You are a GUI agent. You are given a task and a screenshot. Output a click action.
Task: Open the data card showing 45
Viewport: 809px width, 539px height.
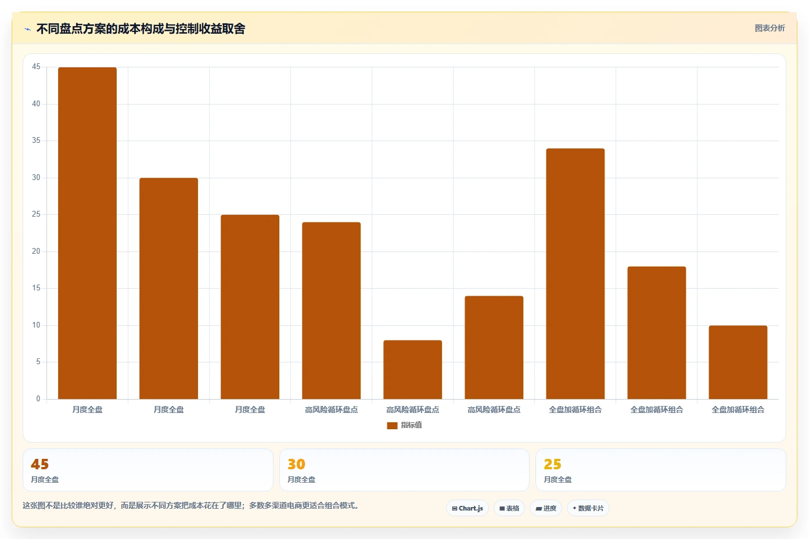[148, 470]
